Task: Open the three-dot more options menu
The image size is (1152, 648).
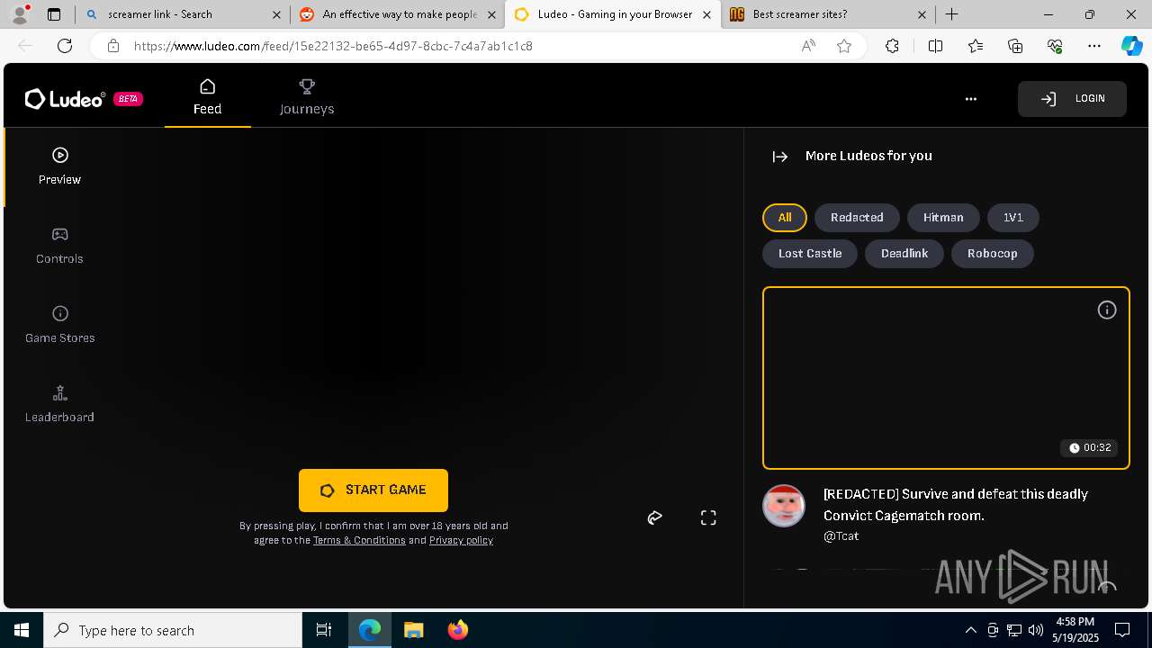Action: coord(970,99)
